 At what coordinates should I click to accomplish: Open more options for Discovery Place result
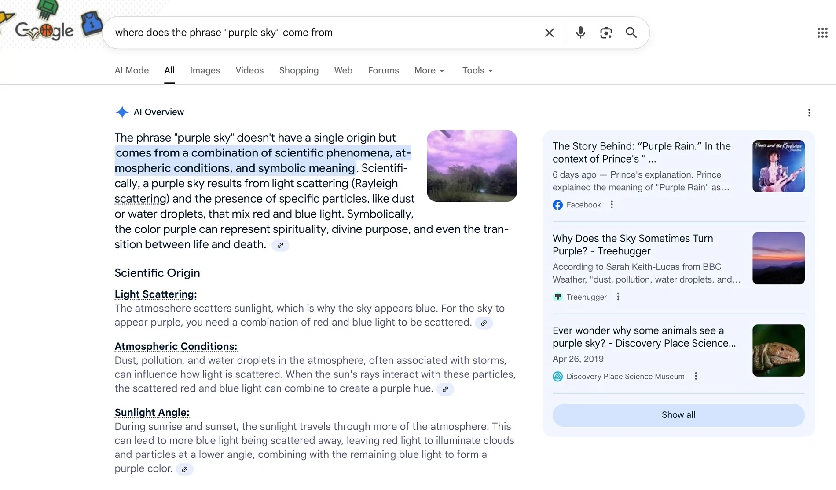[x=696, y=376]
